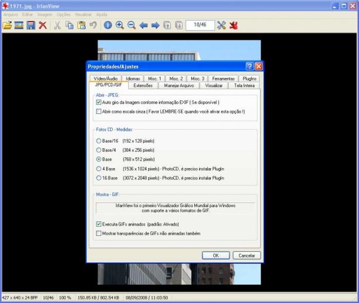Image resolution: width=359 pixels, height=303 pixels.
Task: Paste from clipboard icon
Action: 81,25
